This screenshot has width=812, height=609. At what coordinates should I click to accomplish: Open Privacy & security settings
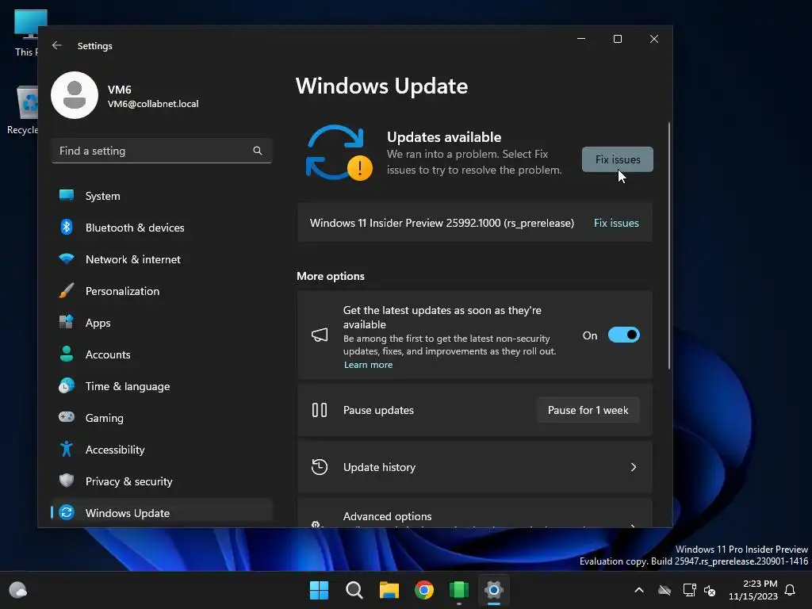162,481
